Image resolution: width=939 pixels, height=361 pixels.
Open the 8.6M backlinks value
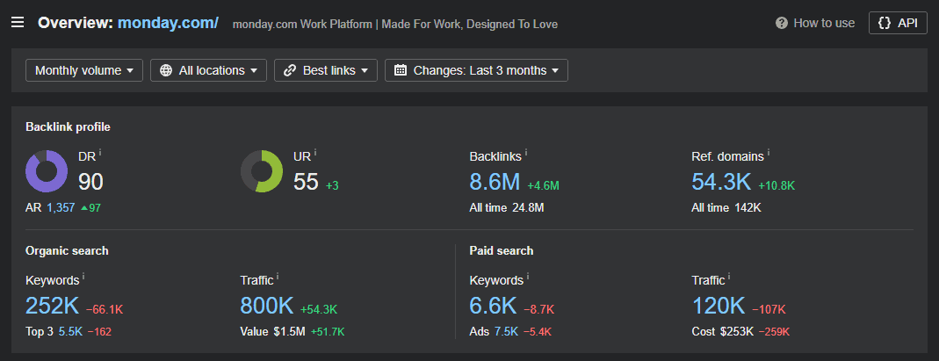495,183
